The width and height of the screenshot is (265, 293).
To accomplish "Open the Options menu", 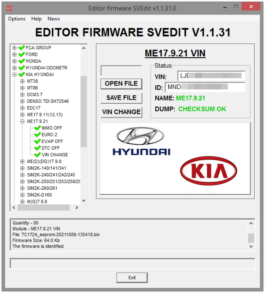I will (x=17, y=18).
